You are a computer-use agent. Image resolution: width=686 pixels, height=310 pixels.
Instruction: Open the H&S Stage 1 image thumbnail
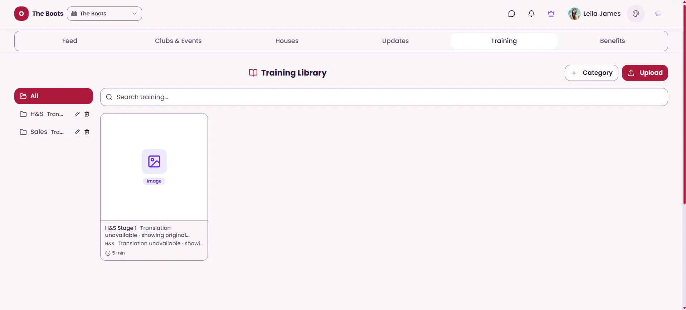[x=154, y=167]
